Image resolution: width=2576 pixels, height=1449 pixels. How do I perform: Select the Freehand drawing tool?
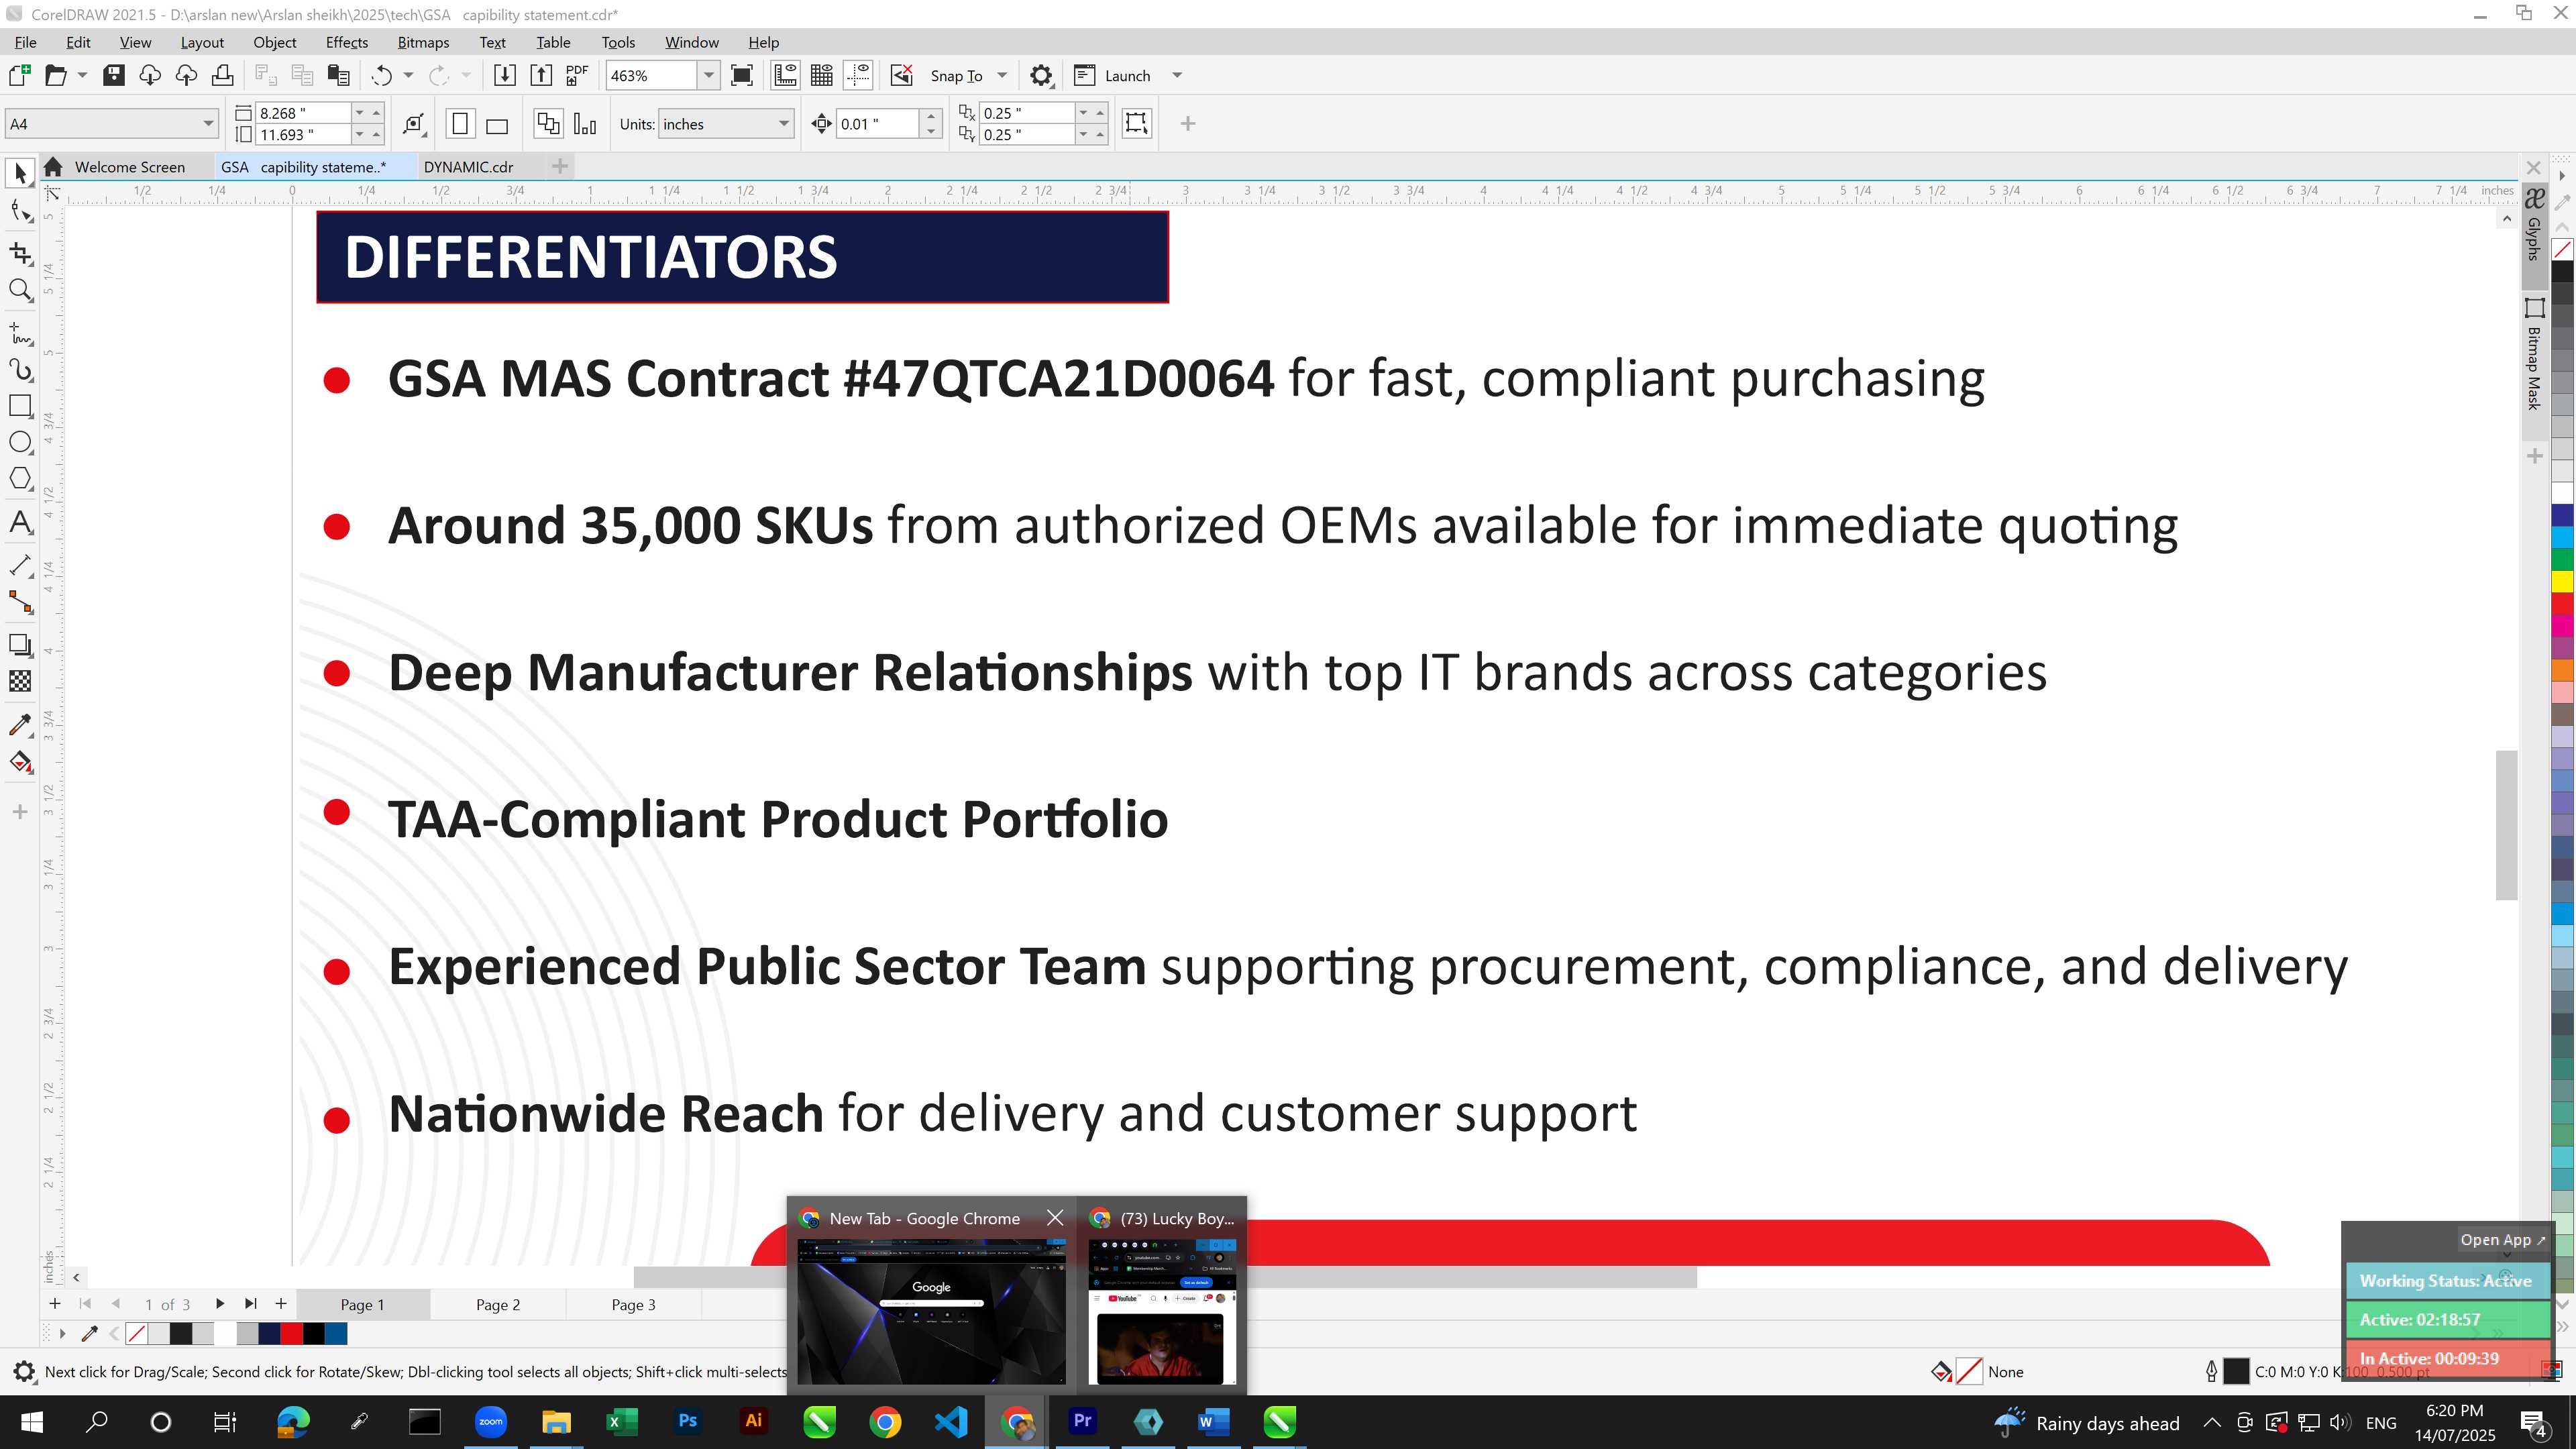pyautogui.click(x=20, y=333)
